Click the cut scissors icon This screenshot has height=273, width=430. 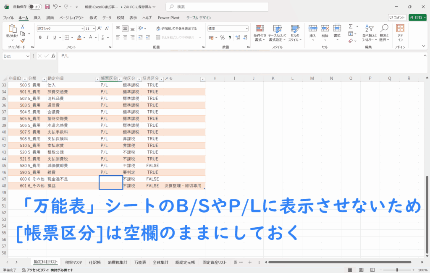pos(23,26)
